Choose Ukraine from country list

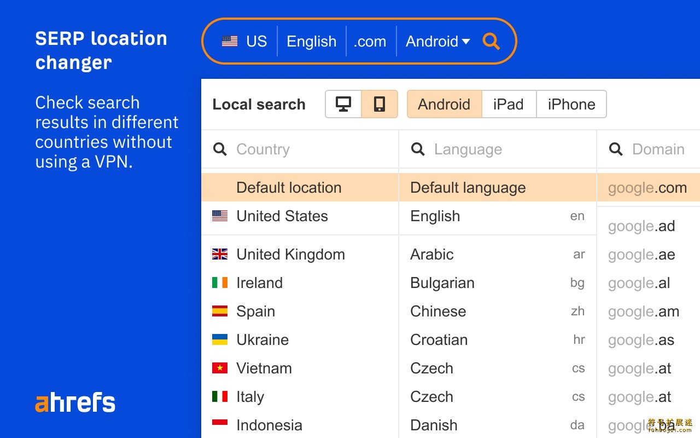(x=300, y=339)
